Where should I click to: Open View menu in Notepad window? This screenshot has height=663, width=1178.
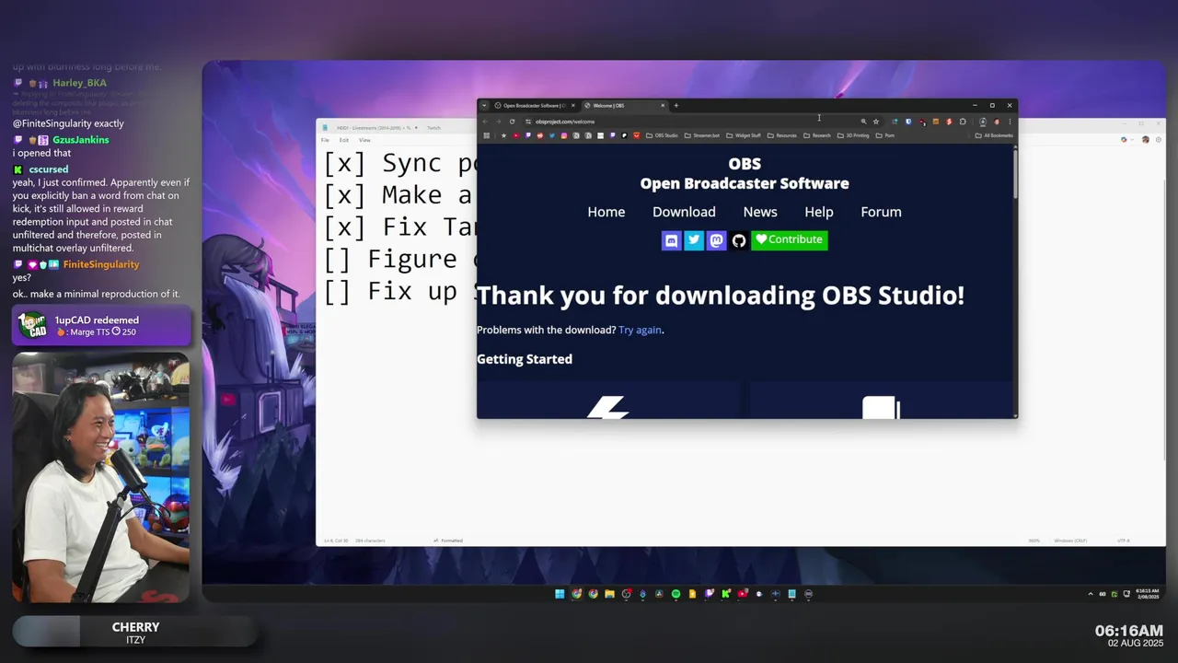click(364, 140)
